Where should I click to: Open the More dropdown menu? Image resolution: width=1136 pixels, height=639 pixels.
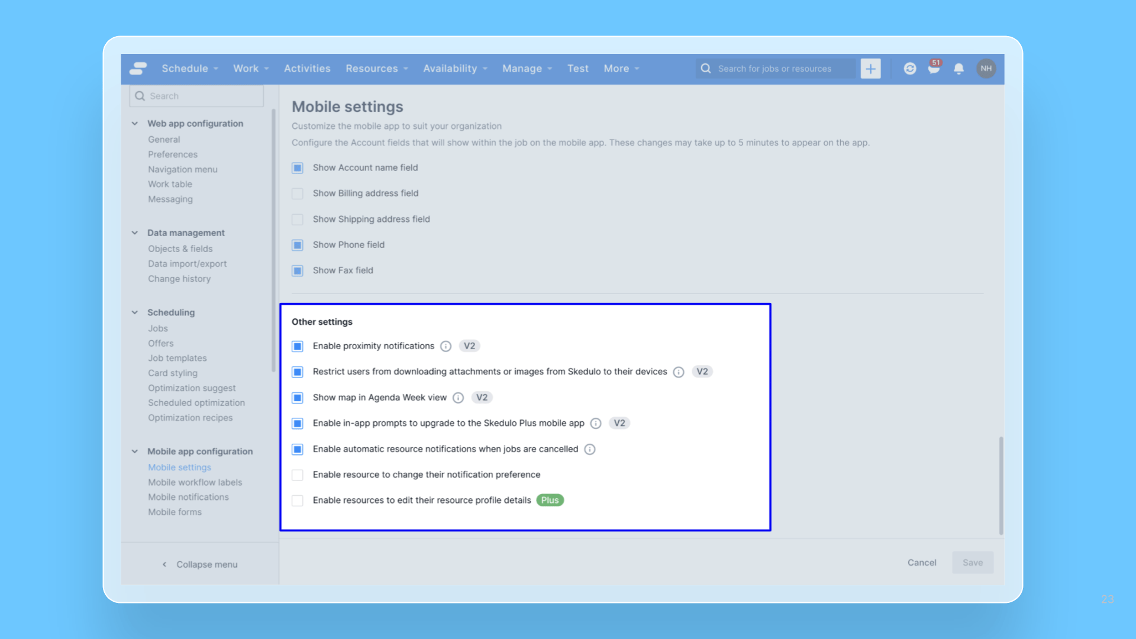pos(621,69)
